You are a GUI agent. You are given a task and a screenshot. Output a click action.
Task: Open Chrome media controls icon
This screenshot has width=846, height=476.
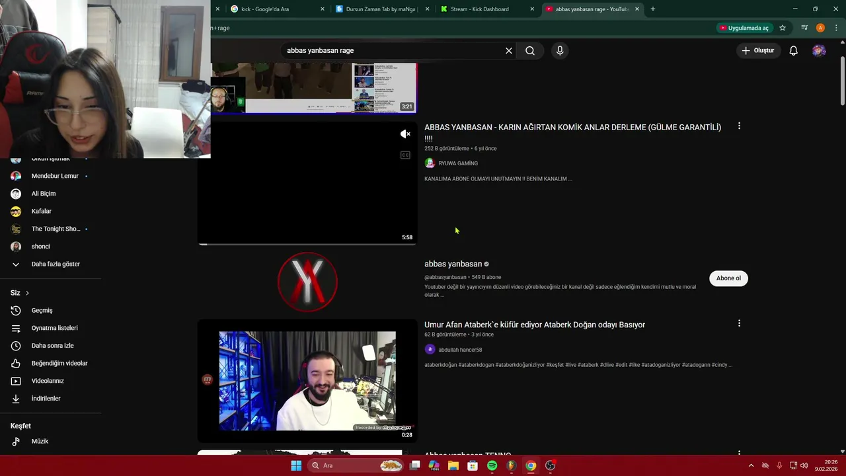[804, 28]
